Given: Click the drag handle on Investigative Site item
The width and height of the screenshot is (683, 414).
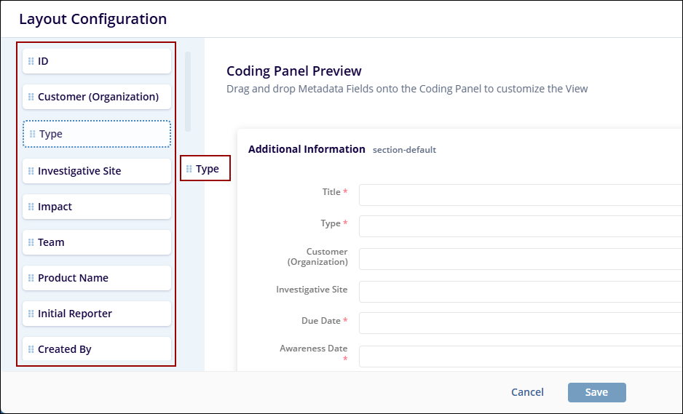Looking at the screenshot, I should coord(31,171).
